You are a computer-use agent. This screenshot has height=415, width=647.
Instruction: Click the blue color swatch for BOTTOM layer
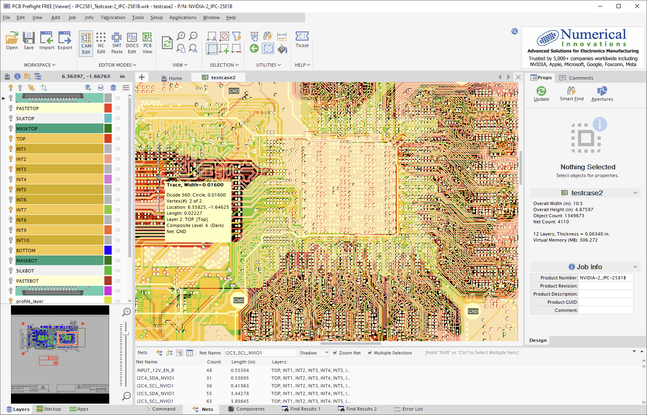108,250
